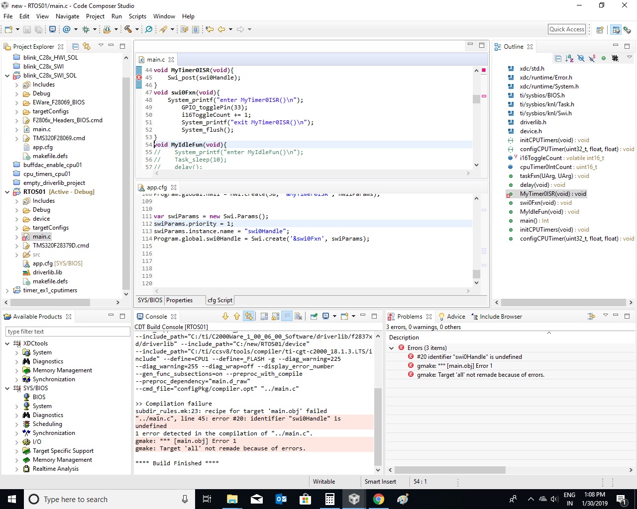Screen dimensions: 637x509
Task: Collapse XDCtools in Available Products
Action: pyautogui.click(x=7, y=343)
